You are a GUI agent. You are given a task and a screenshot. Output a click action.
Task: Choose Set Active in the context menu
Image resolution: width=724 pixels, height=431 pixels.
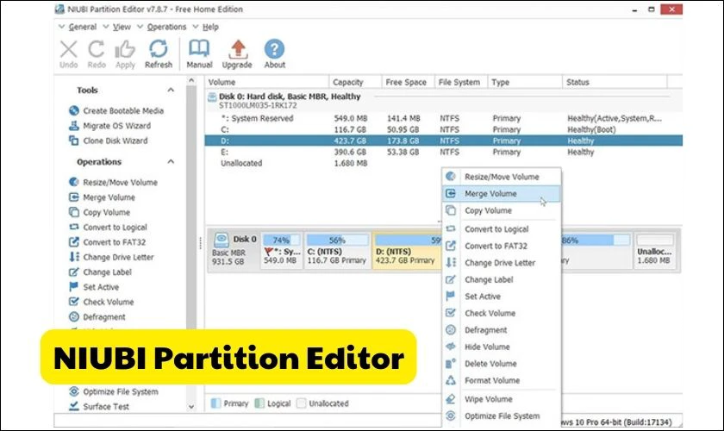pyautogui.click(x=502, y=297)
